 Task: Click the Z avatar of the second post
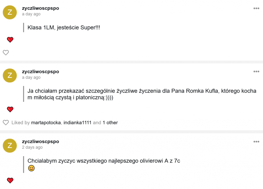(x=10, y=75)
